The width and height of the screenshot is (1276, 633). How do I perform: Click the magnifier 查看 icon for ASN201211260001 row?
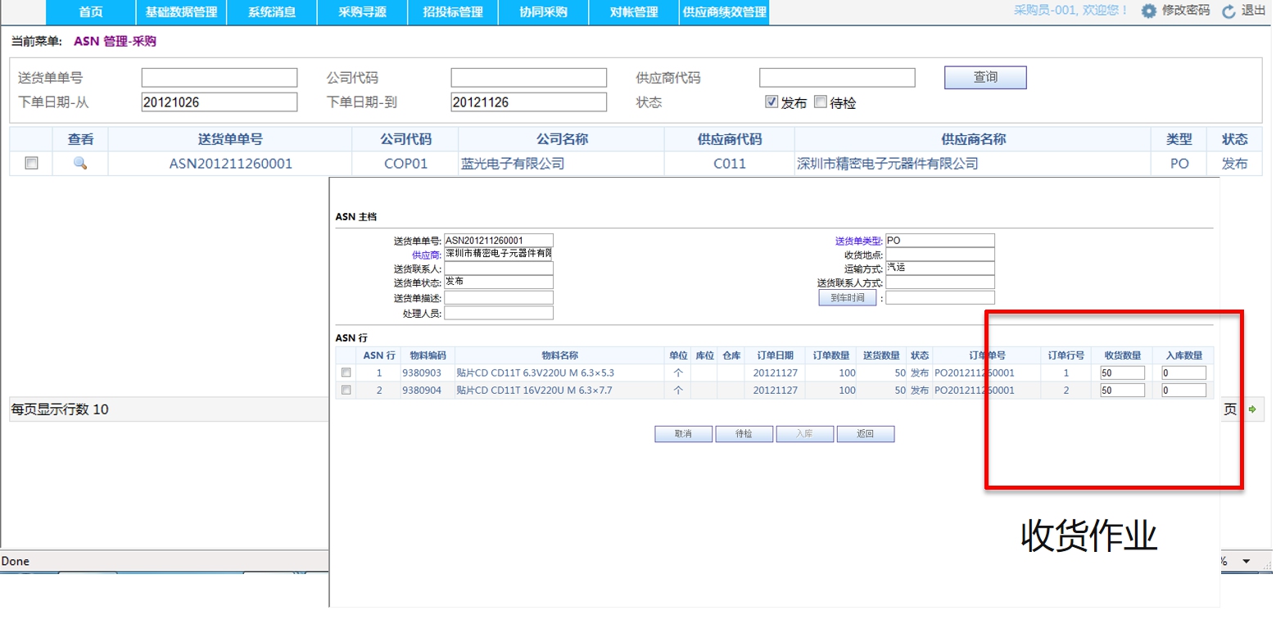pos(80,163)
